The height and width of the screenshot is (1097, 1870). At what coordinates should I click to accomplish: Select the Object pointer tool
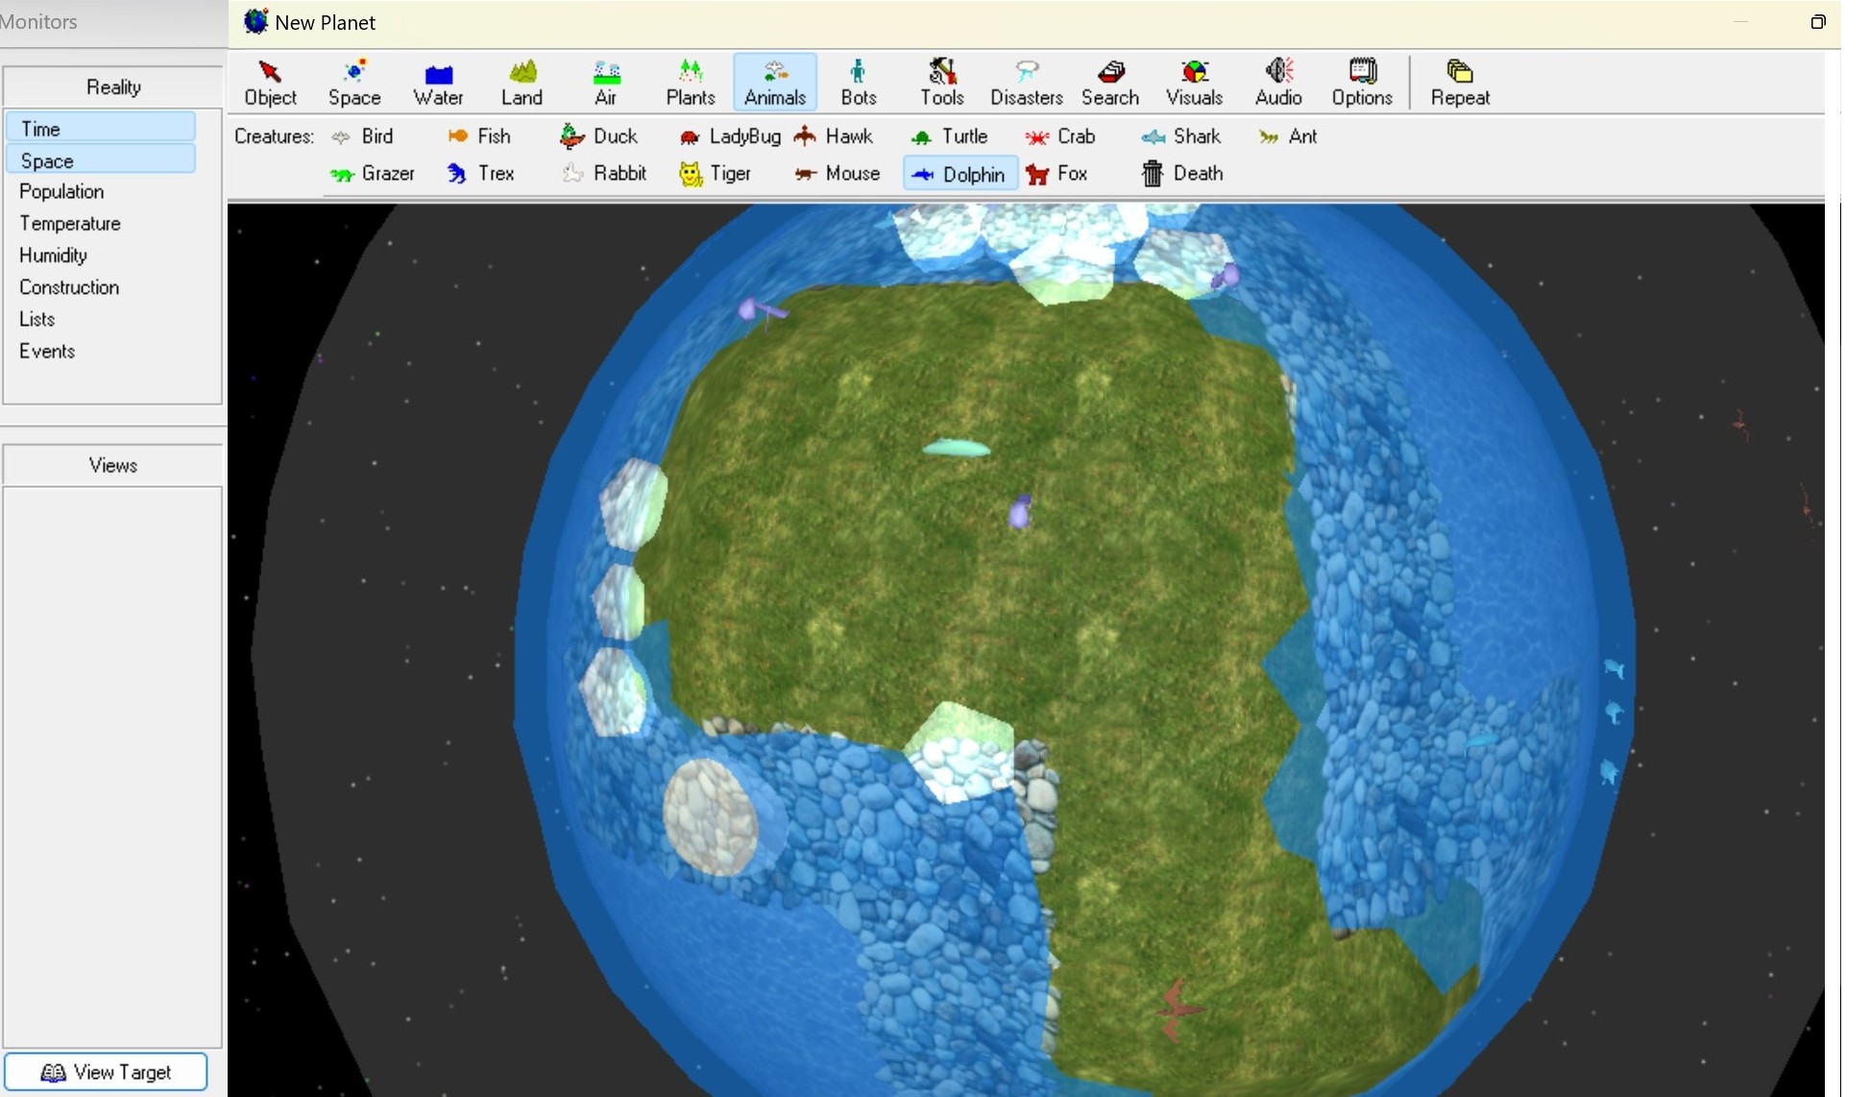pyautogui.click(x=270, y=83)
